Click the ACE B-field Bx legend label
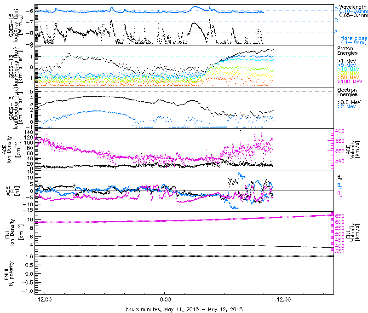 click(339, 177)
